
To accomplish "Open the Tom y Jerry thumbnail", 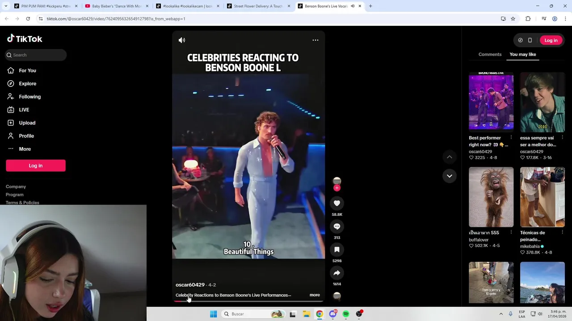I will [491, 283].
